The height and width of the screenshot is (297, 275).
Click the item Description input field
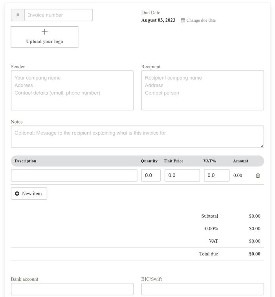pyautogui.click(x=74, y=175)
